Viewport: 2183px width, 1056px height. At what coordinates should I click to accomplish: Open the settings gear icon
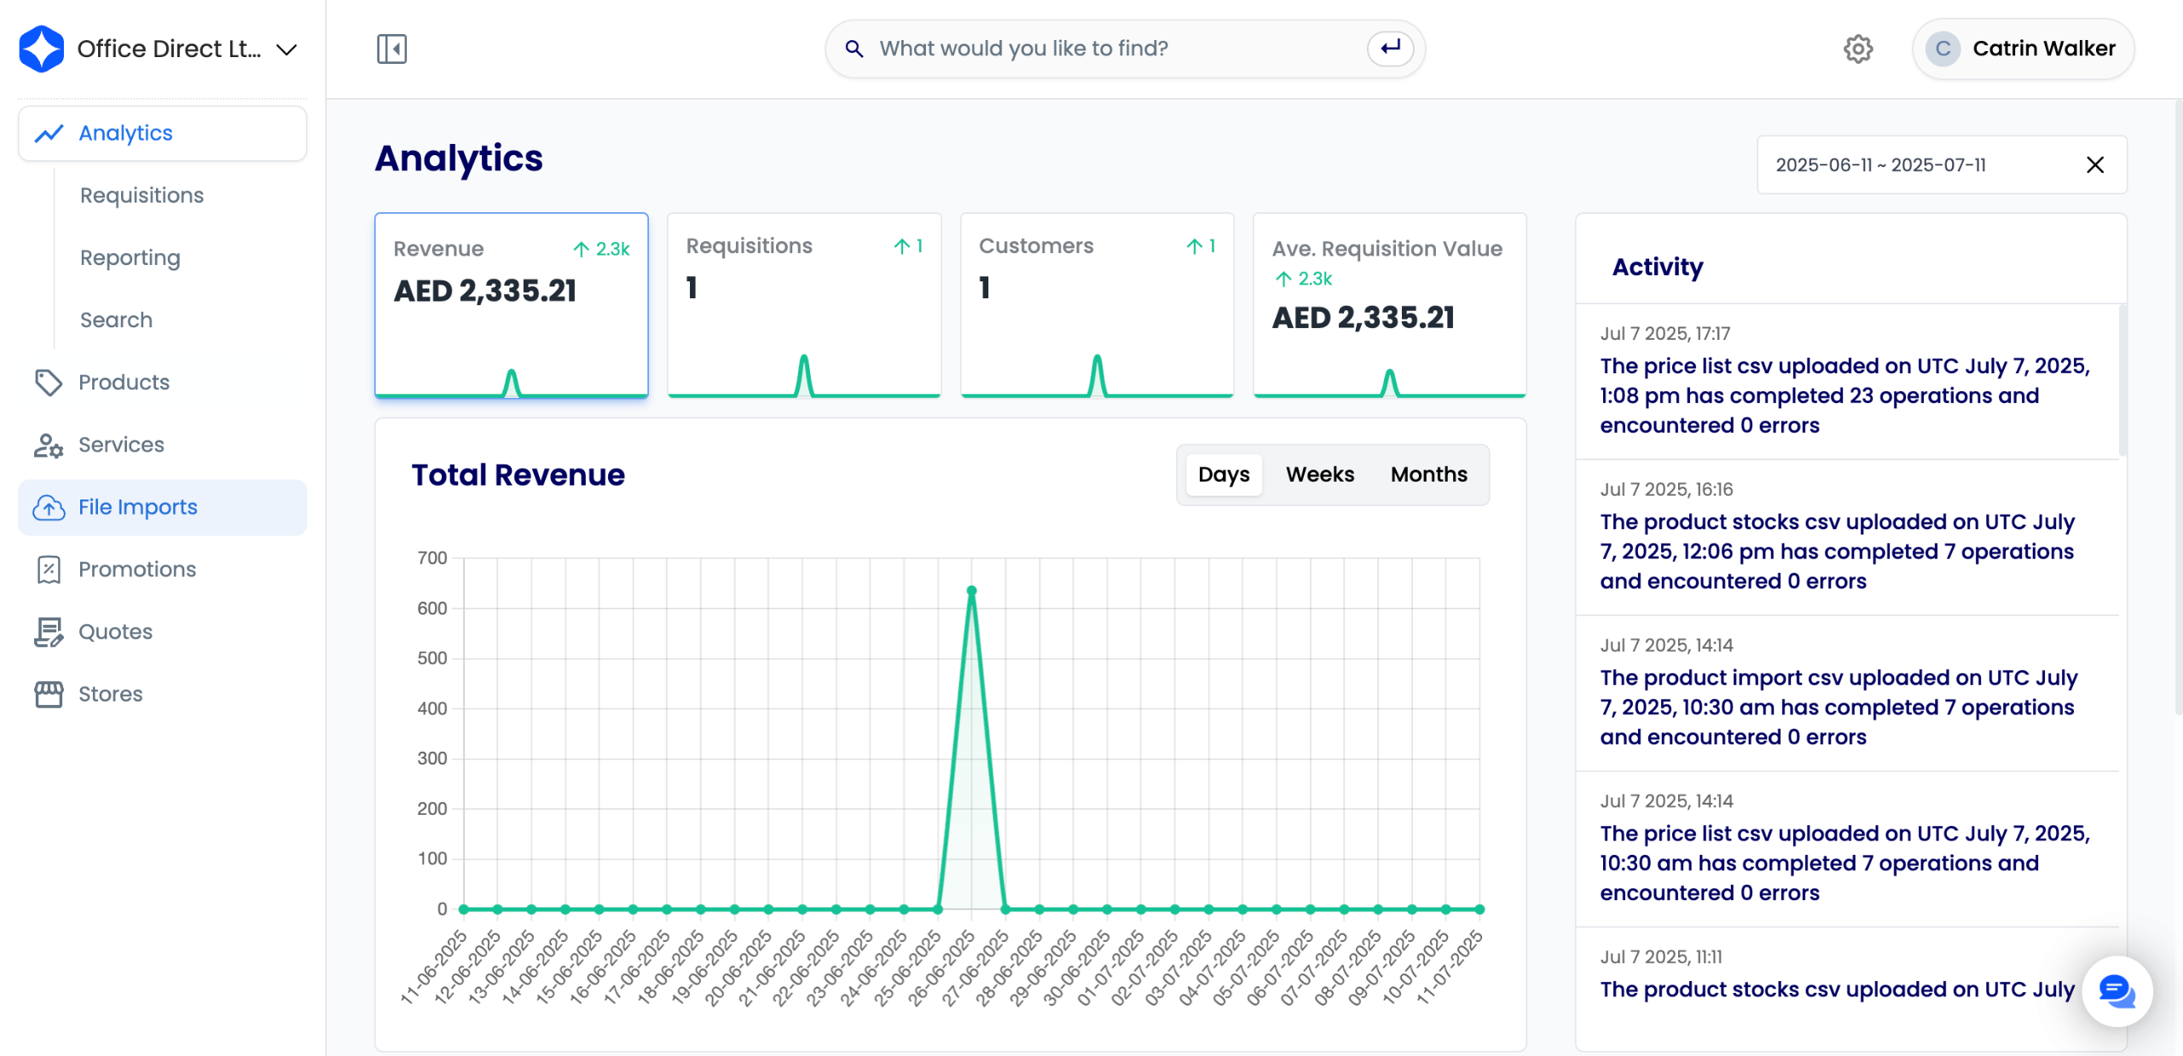(1858, 49)
